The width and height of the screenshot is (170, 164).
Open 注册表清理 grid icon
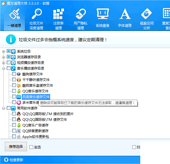coord(58,14)
